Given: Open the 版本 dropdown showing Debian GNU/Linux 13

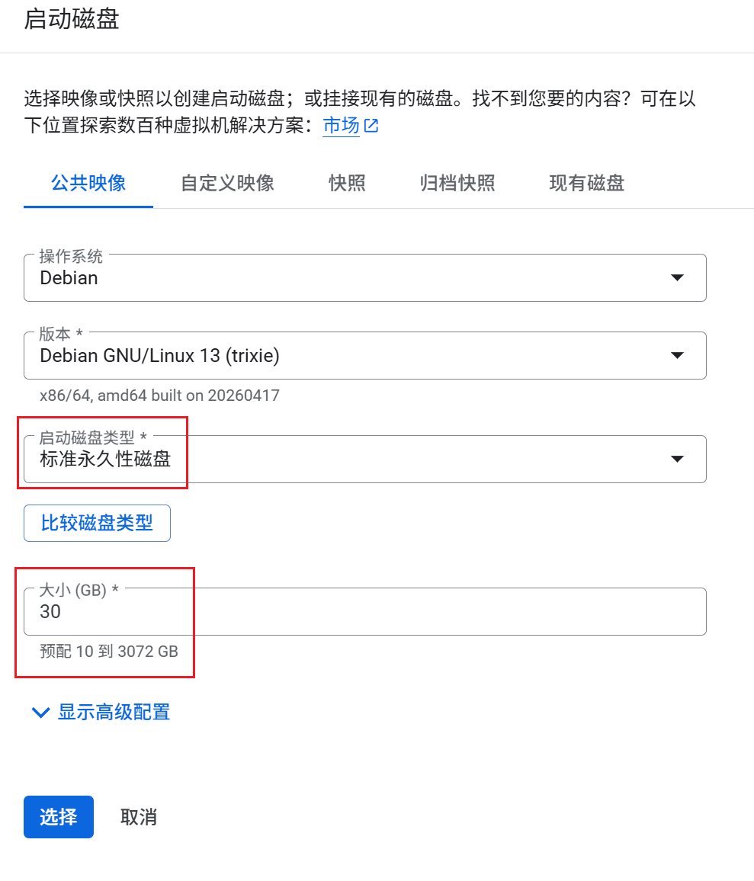Looking at the screenshot, I should coord(364,356).
